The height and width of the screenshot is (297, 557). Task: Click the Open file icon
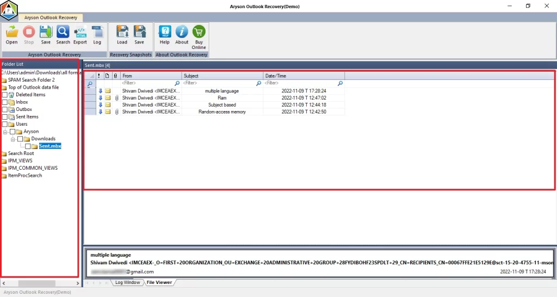[12, 32]
